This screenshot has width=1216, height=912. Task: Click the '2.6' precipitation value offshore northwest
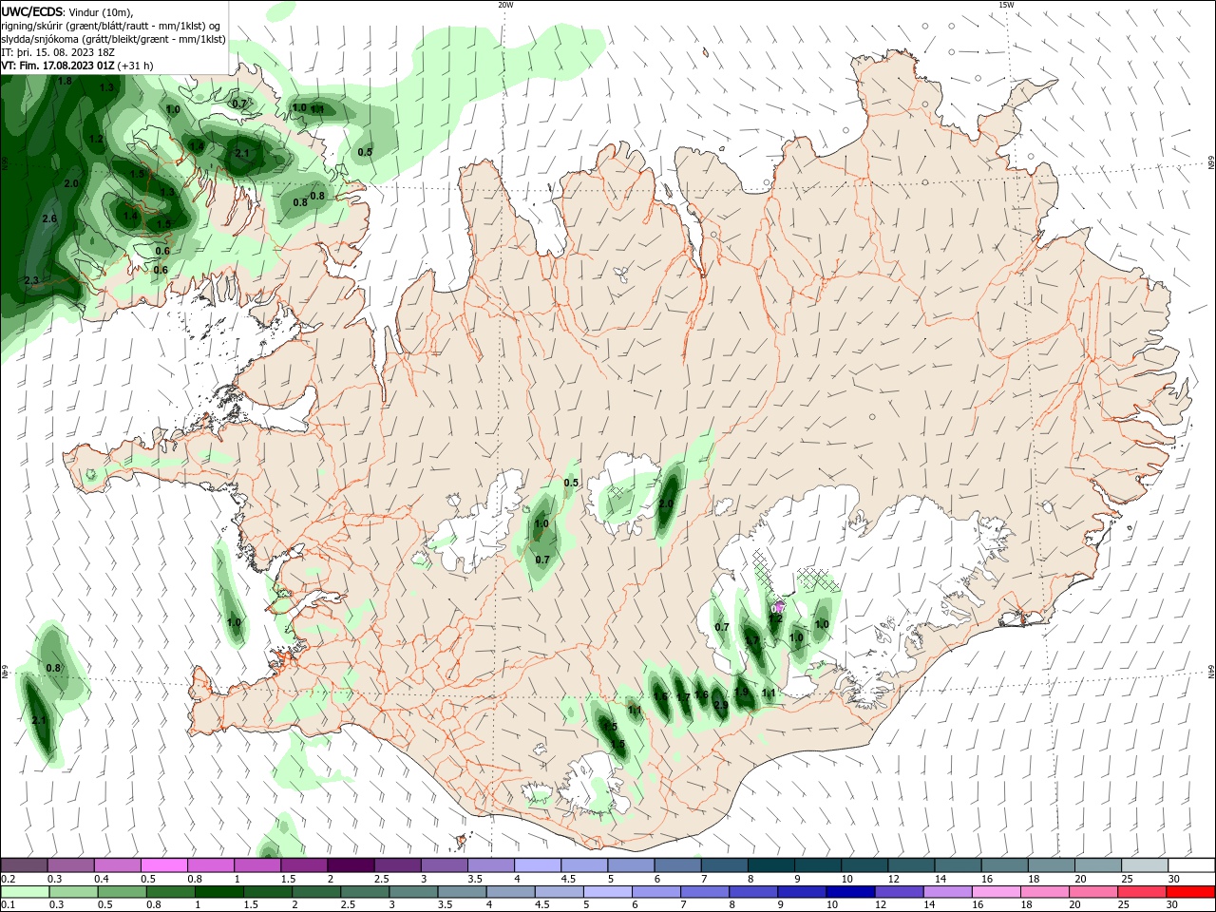[49, 219]
